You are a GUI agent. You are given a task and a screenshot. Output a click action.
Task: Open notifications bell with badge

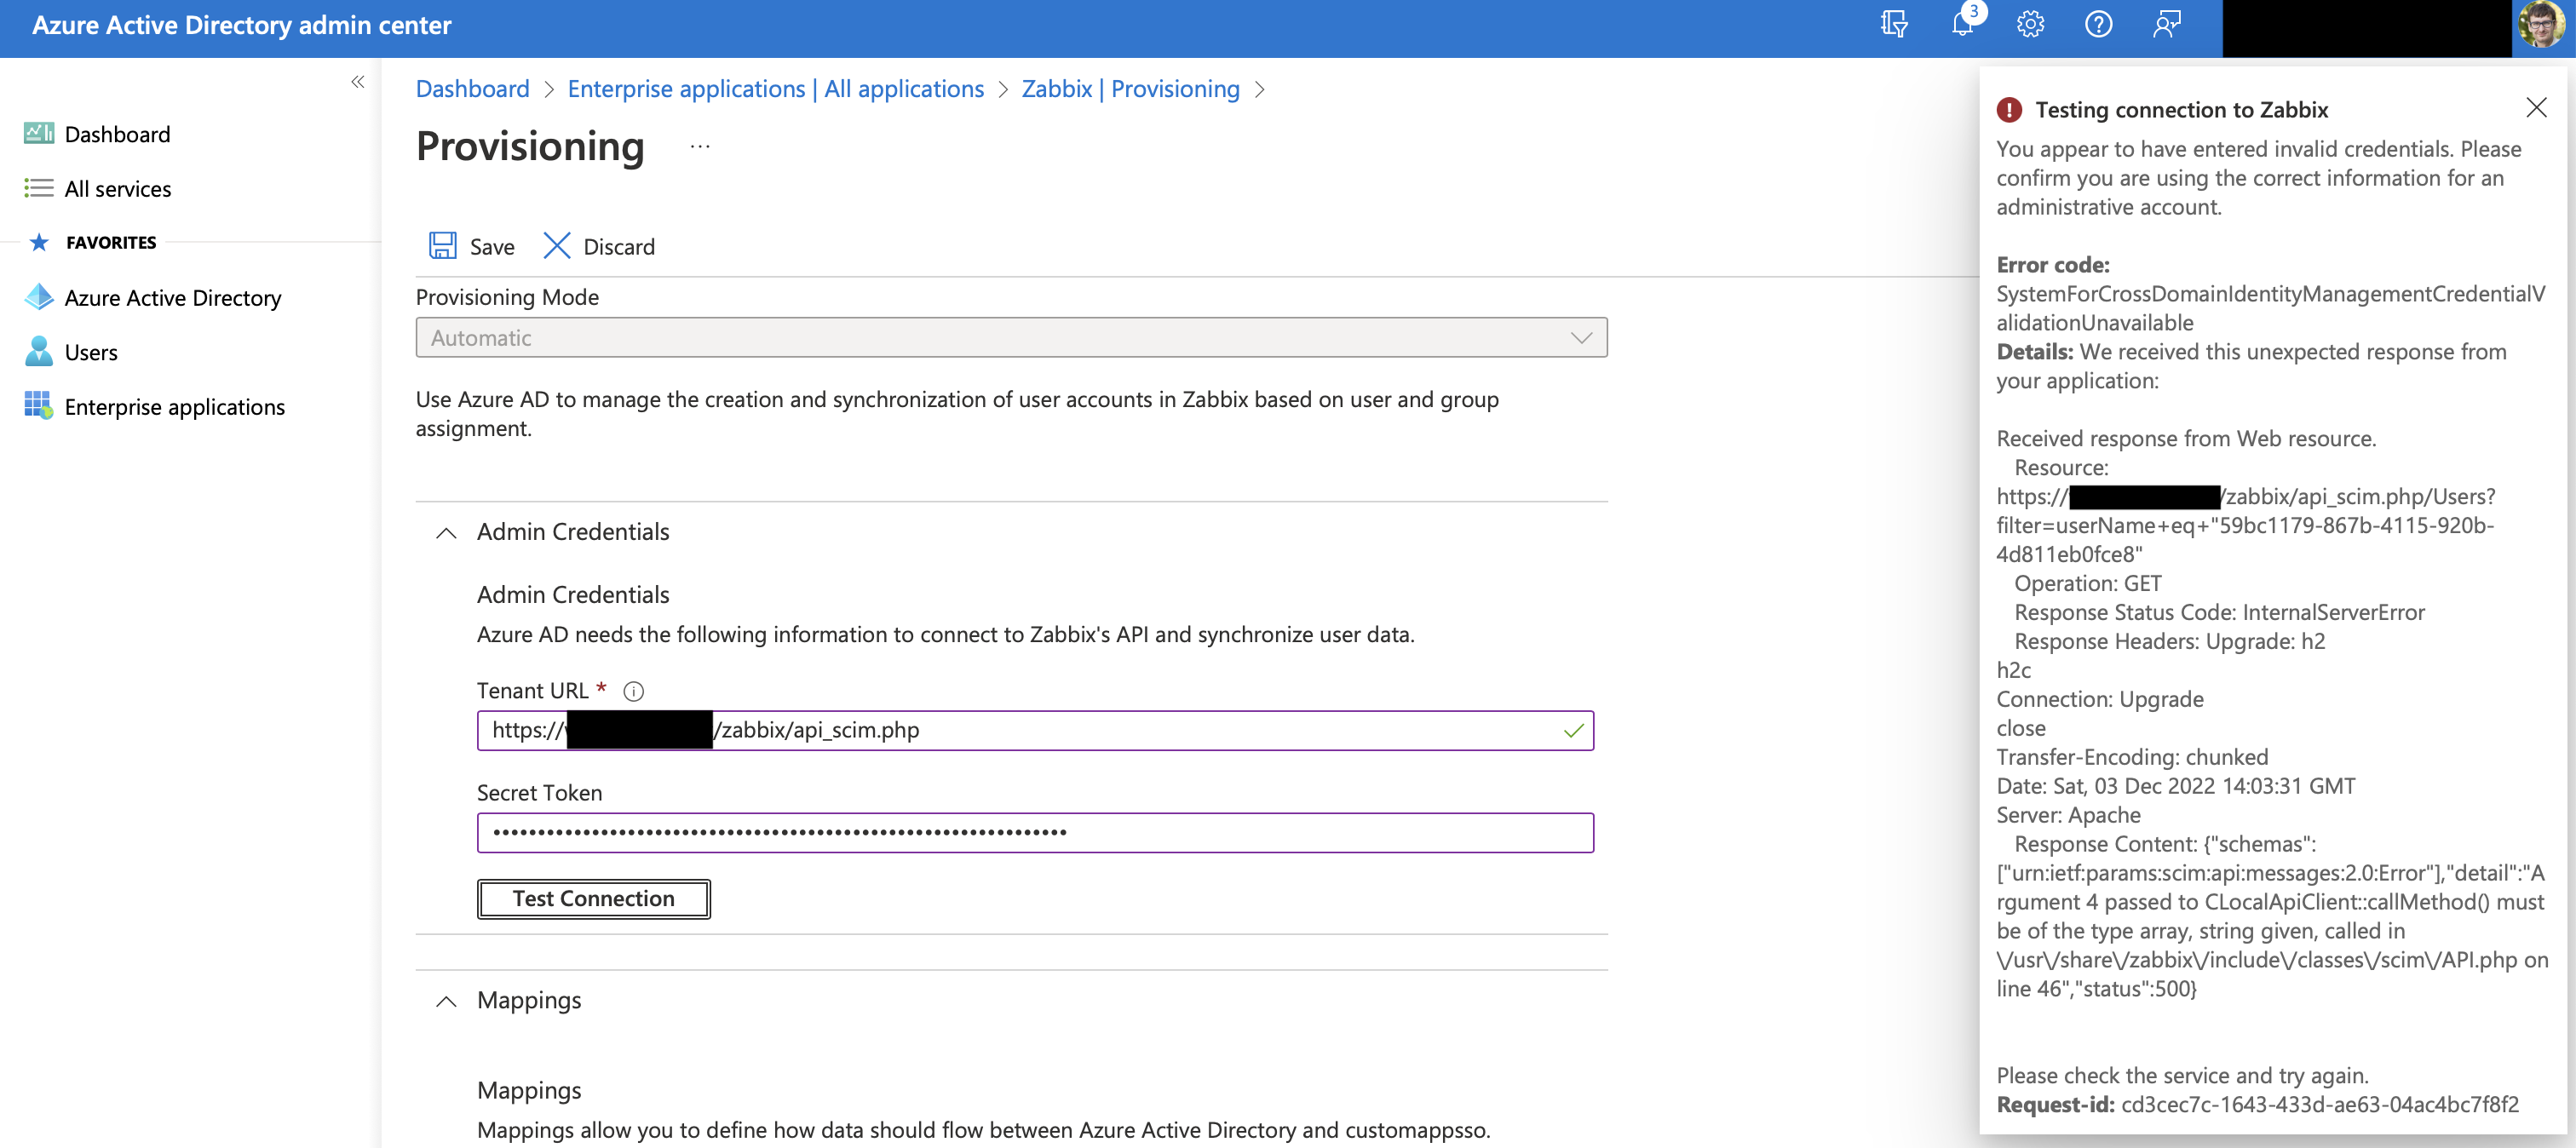pyautogui.click(x=1964, y=22)
